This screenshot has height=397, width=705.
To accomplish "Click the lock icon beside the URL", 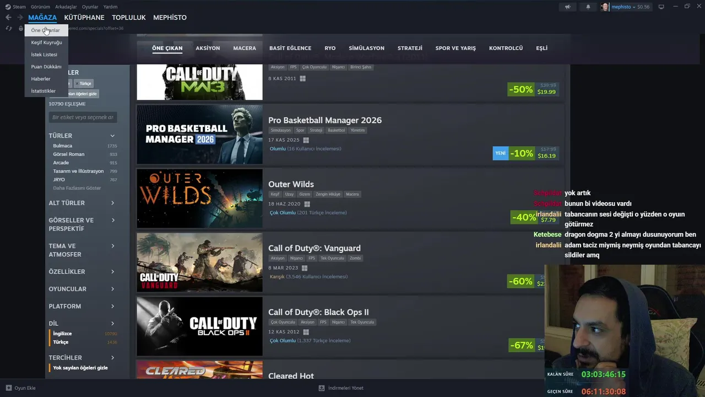I will click(21, 28).
